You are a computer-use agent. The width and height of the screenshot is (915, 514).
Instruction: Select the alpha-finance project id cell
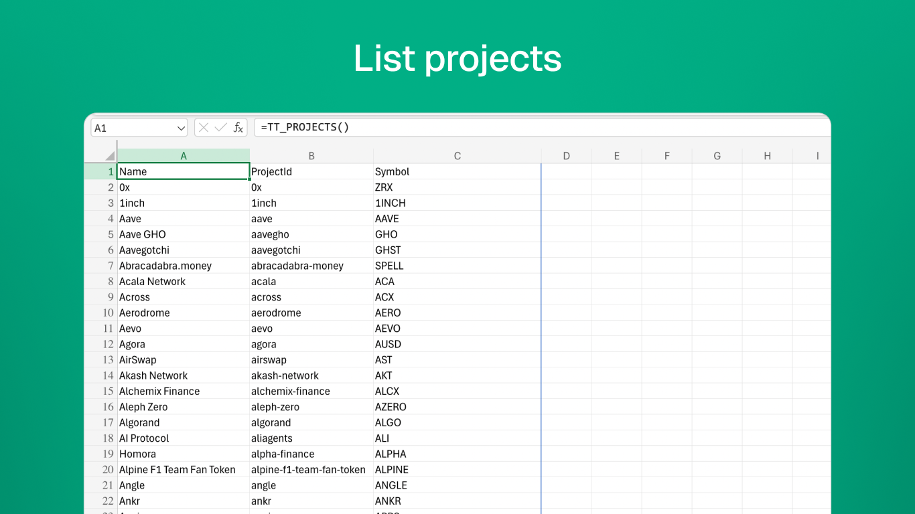click(x=311, y=454)
